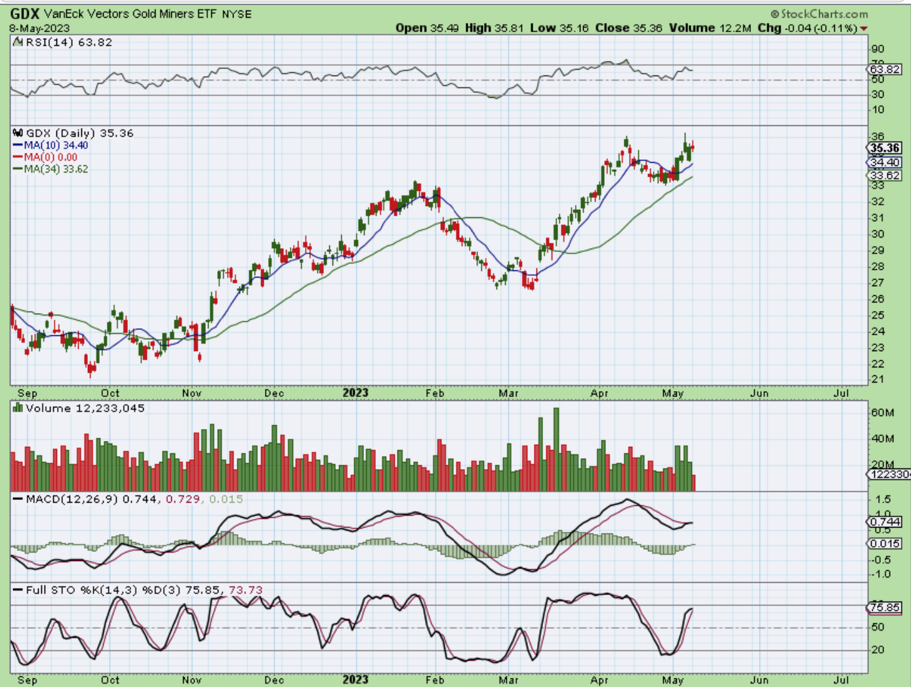Click the 0.744 MACD value tag on right axis
The image size is (911, 687).
click(x=884, y=522)
